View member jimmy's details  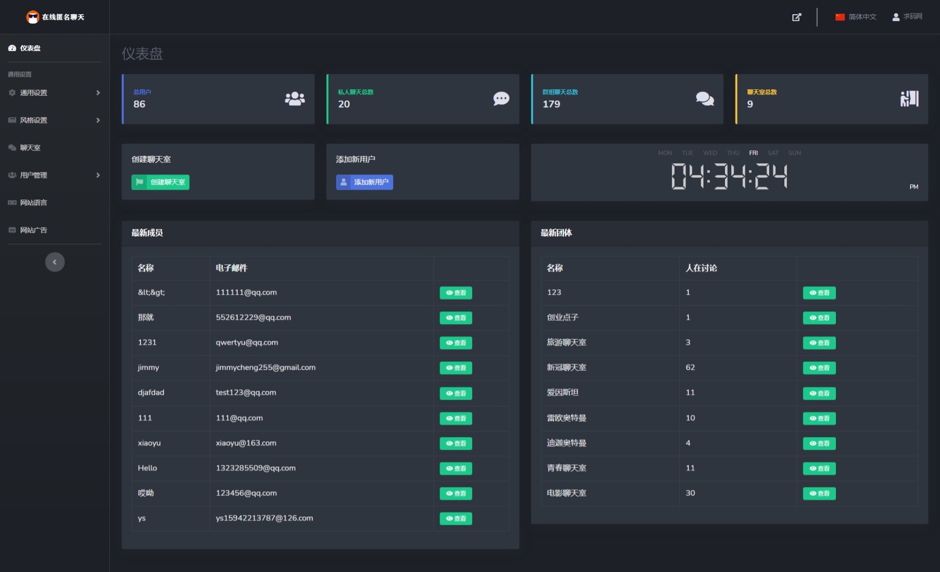456,368
